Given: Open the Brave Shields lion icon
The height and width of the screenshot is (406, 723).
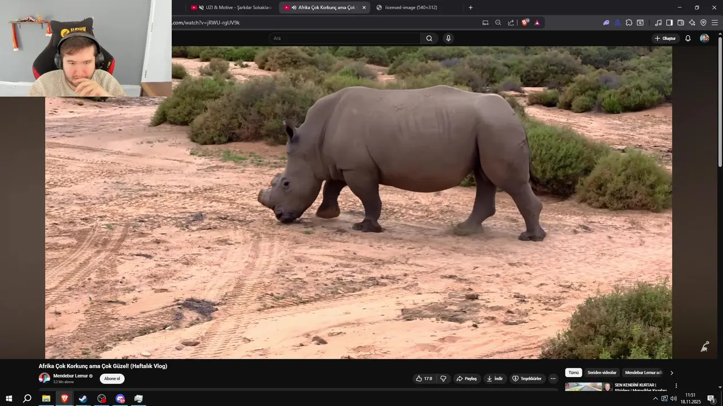Looking at the screenshot, I should pos(525,23).
